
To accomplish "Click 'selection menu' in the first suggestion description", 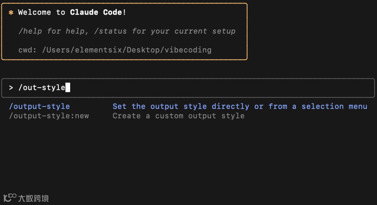I will pos(334,107).
